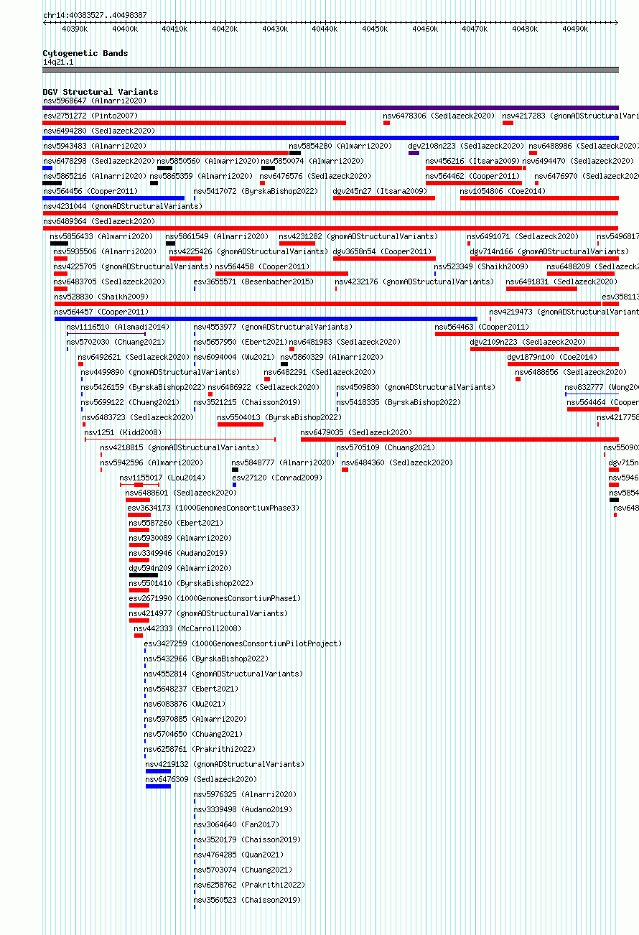Click the 40480k mark on the ruler
Viewport: 639px width, 935px height.
(525, 29)
